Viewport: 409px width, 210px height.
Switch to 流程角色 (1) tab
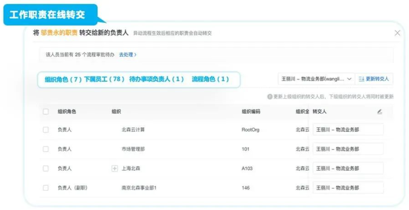pos(210,79)
